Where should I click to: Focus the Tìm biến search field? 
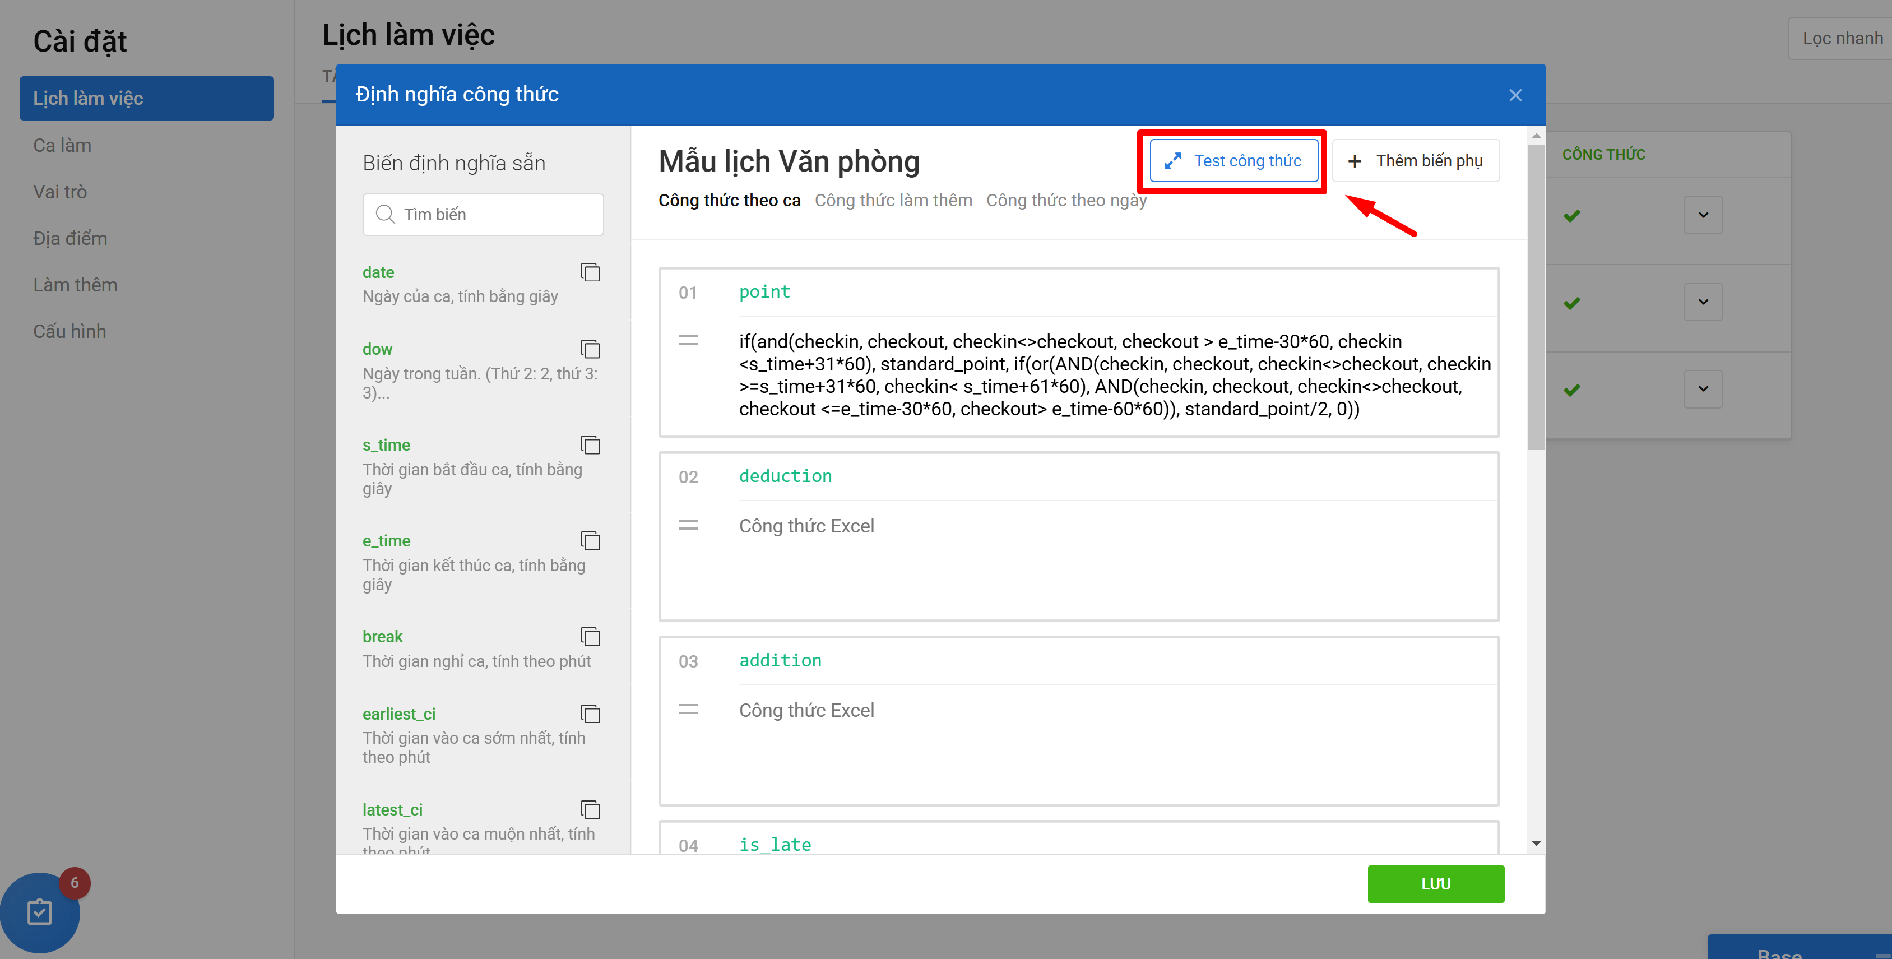[483, 215]
